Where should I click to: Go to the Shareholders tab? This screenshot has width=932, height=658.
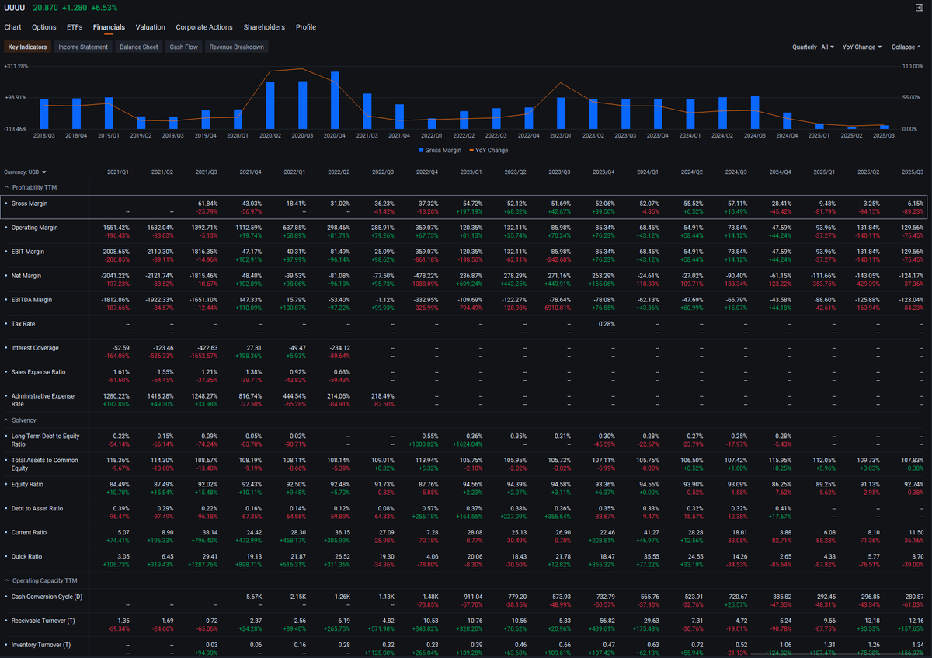[x=264, y=27]
